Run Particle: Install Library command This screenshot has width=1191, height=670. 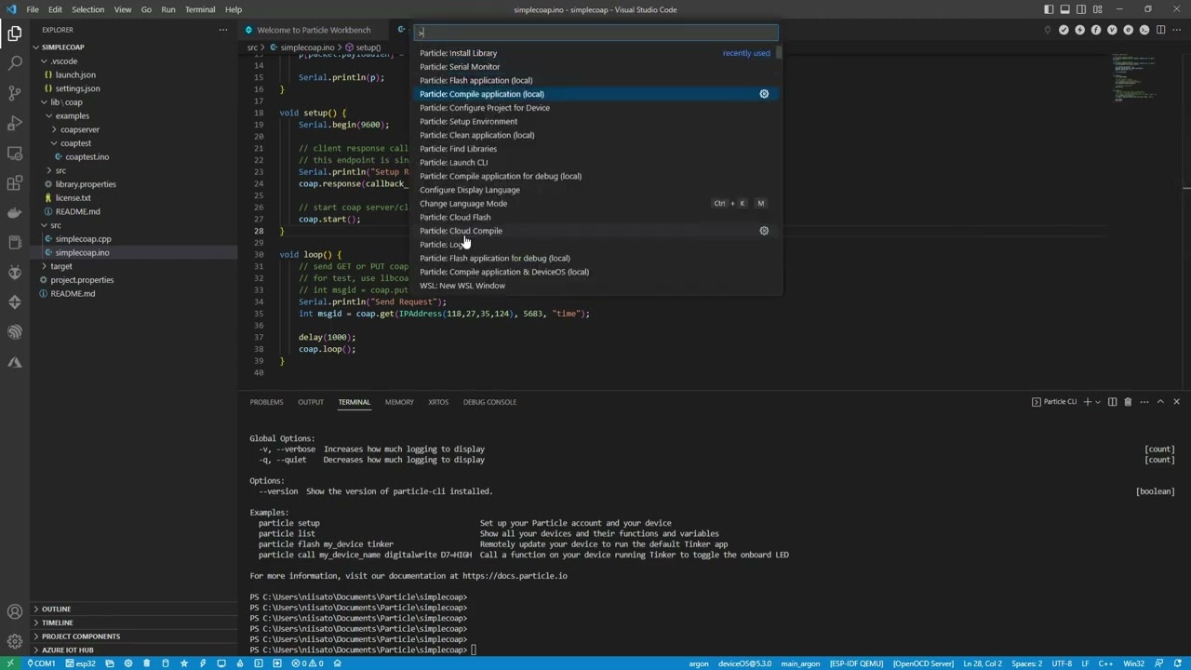[x=595, y=53]
